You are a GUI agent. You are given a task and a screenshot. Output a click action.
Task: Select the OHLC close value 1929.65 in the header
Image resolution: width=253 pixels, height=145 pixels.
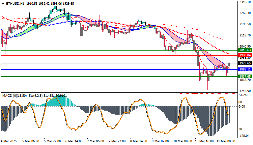[x=68, y=4]
